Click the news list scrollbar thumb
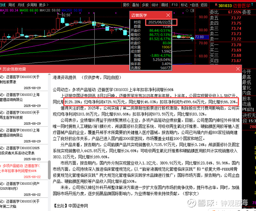 49,170
